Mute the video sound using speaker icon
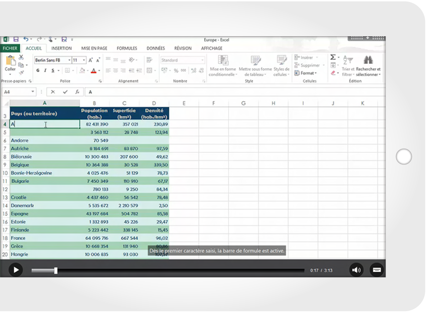The image size is (427, 313). 356,270
